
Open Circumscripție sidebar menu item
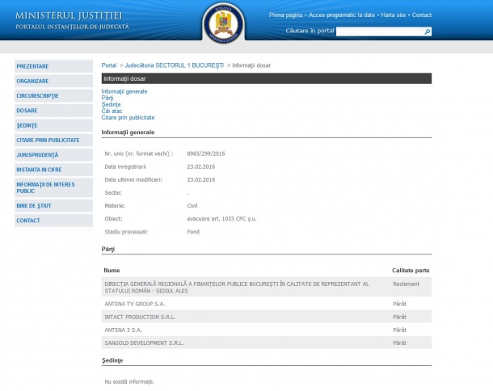(x=53, y=95)
